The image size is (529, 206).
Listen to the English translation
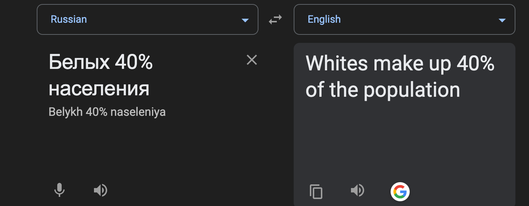(357, 190)
